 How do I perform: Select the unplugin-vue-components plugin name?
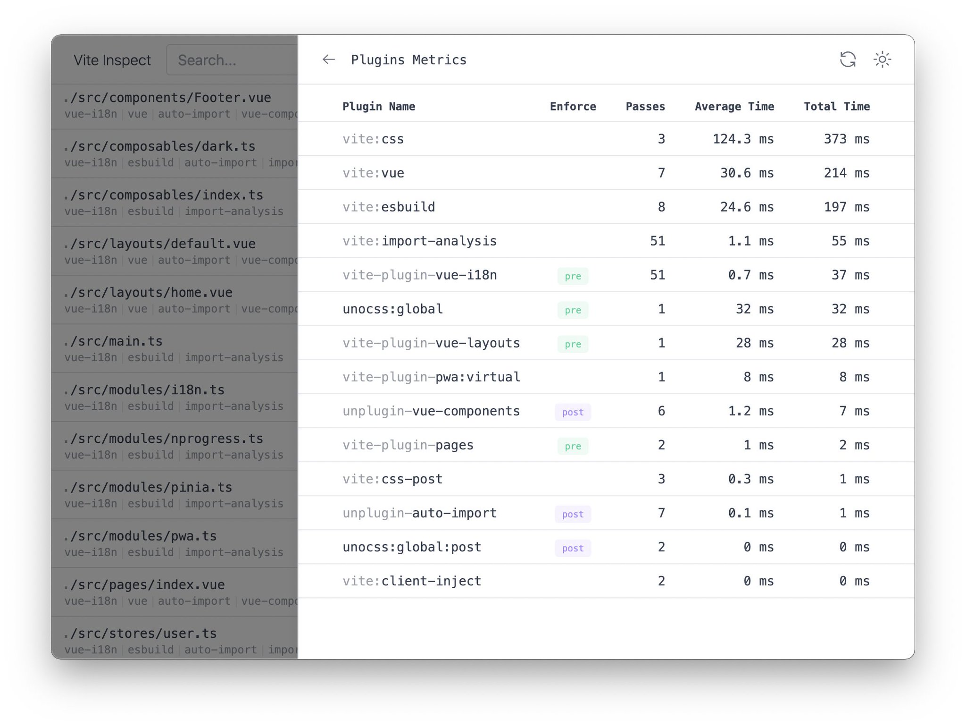tap(431, 411)
